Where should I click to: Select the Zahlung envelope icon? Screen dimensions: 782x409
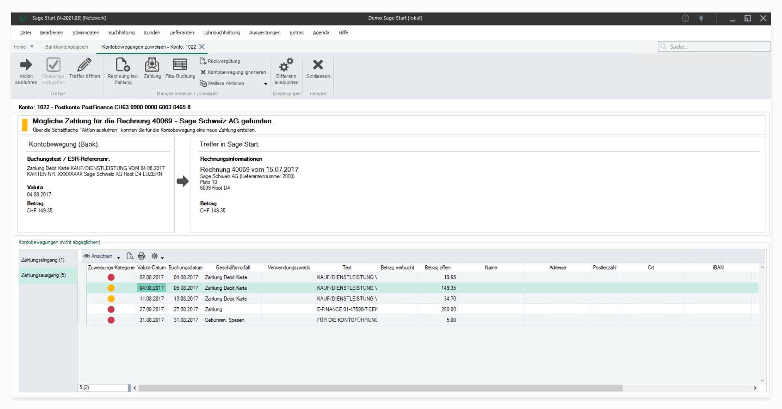152,64
